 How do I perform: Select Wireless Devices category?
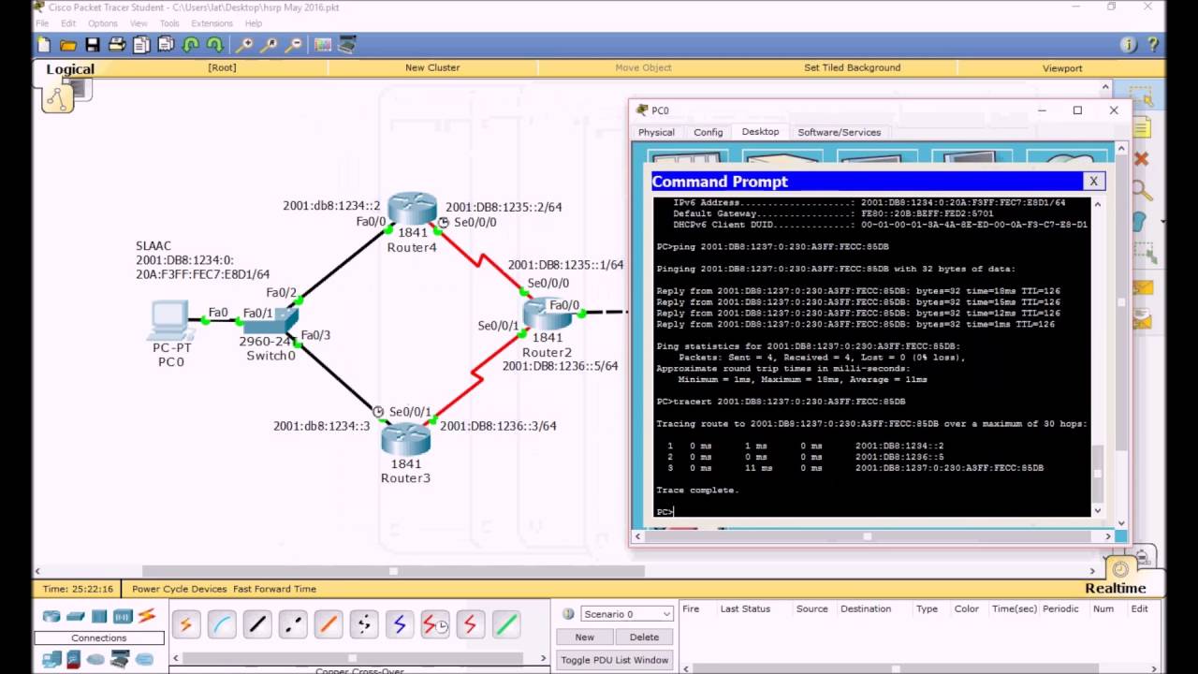[x=123, y=616]
